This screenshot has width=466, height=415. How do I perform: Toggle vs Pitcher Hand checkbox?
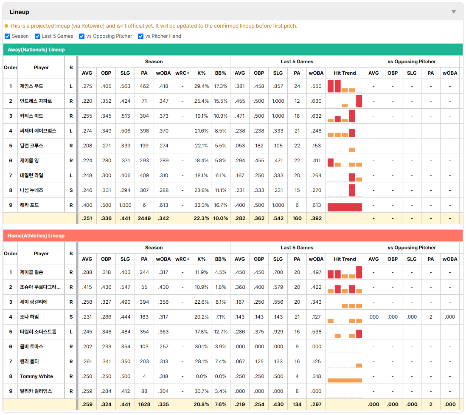pos(140,36)
